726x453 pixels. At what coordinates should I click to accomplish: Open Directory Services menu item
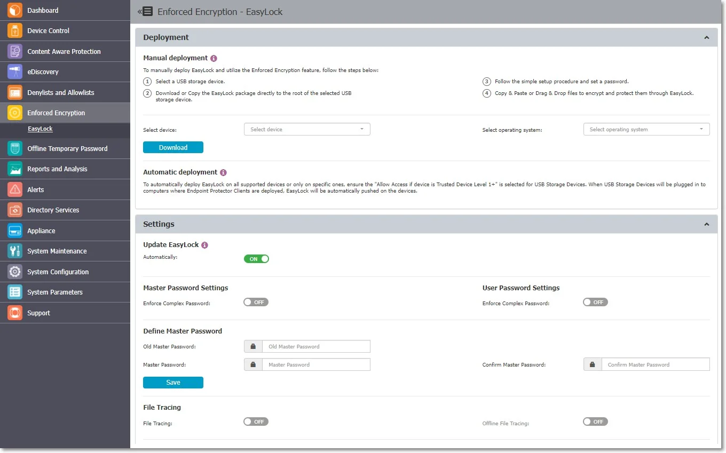pyautogui.click(x=65, y=210)
